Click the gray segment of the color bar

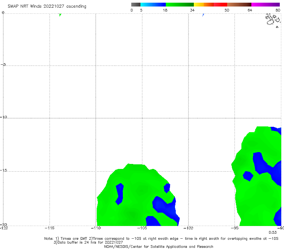coord(136,5)
